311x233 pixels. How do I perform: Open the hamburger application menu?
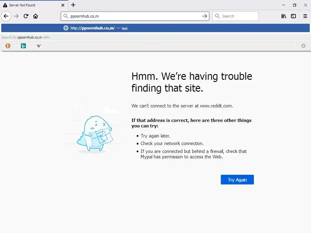[305, 16]
